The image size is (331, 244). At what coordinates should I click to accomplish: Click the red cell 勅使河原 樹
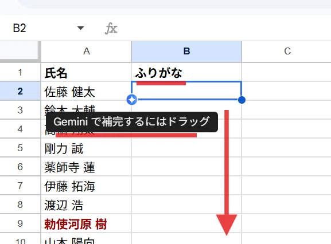86,223
